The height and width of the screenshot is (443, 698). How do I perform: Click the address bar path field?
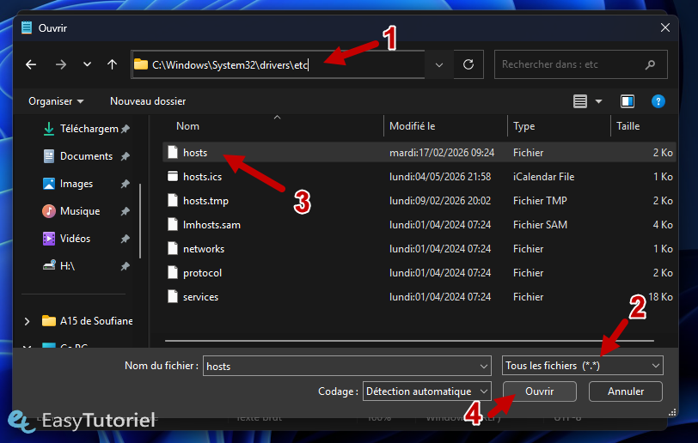279,65
